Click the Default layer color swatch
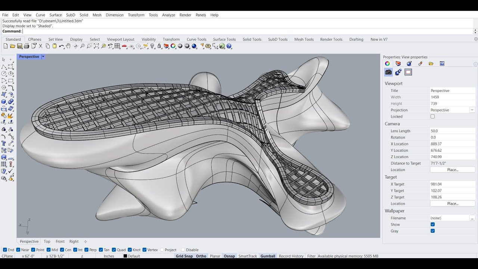Viewport: 478px width, 269px height. (125, 256)
